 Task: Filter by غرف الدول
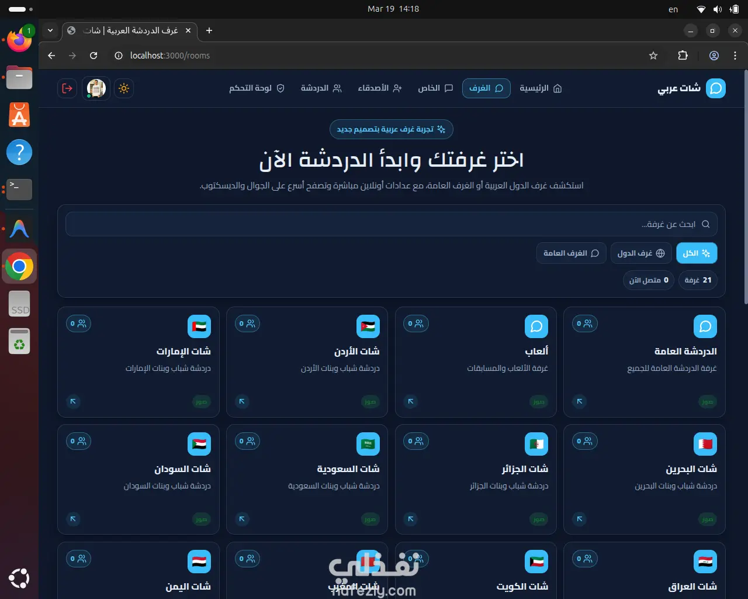(x=641, y=253)
